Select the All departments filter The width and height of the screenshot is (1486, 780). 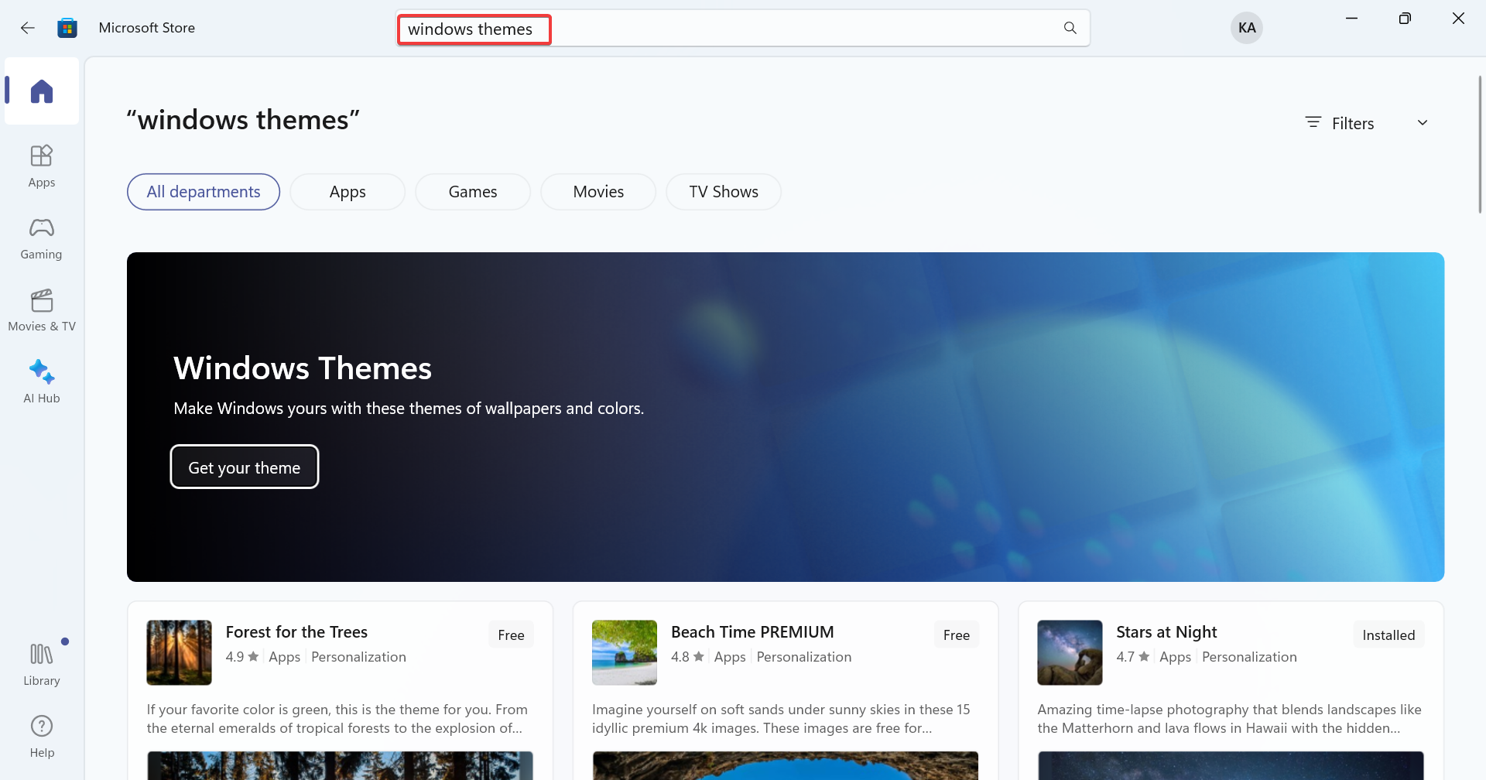pos(204,192)
